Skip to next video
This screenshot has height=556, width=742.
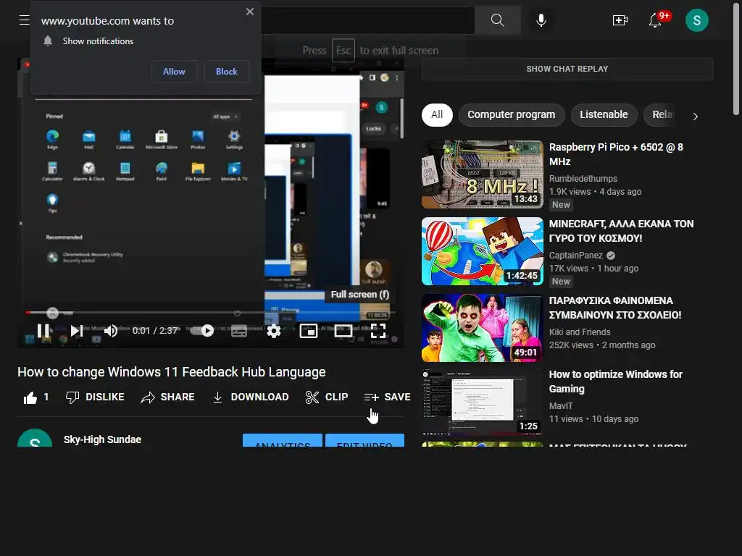click(x=77, y=330)
